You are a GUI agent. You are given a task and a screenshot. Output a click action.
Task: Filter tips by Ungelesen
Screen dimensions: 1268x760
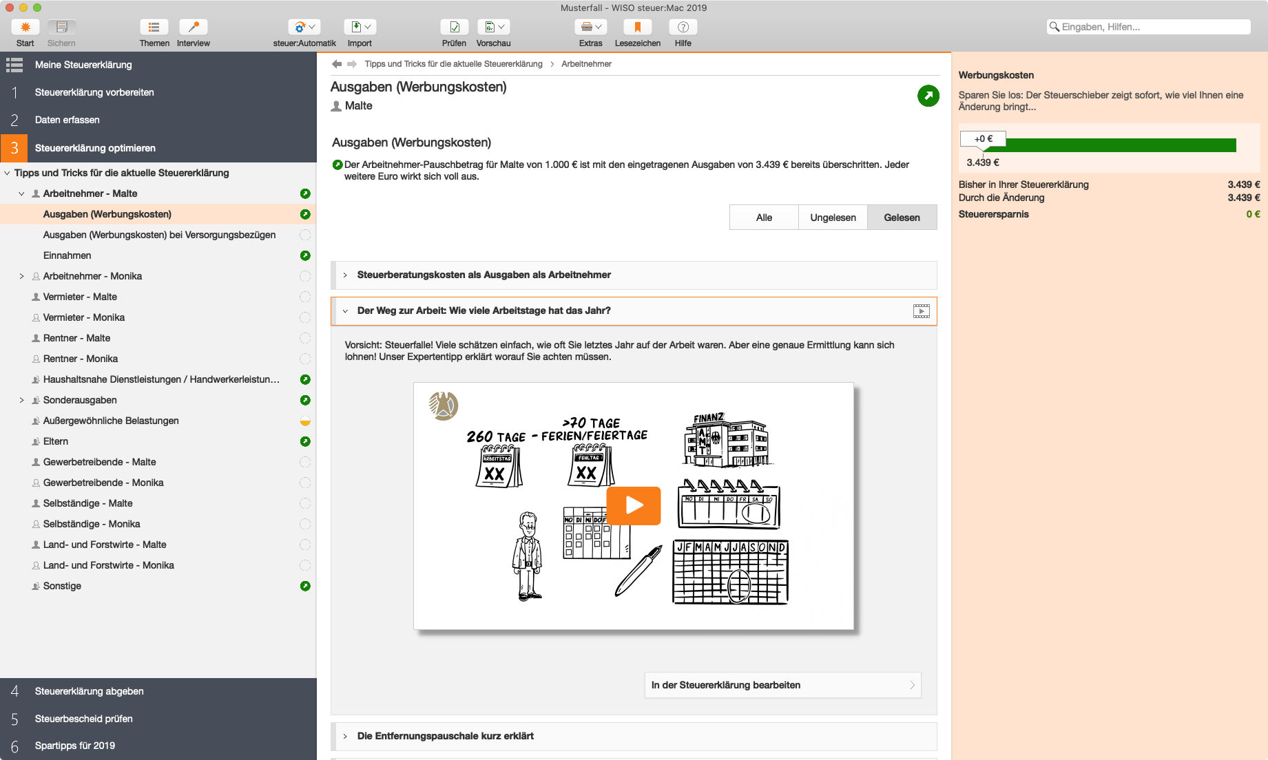tap(833, 218)
